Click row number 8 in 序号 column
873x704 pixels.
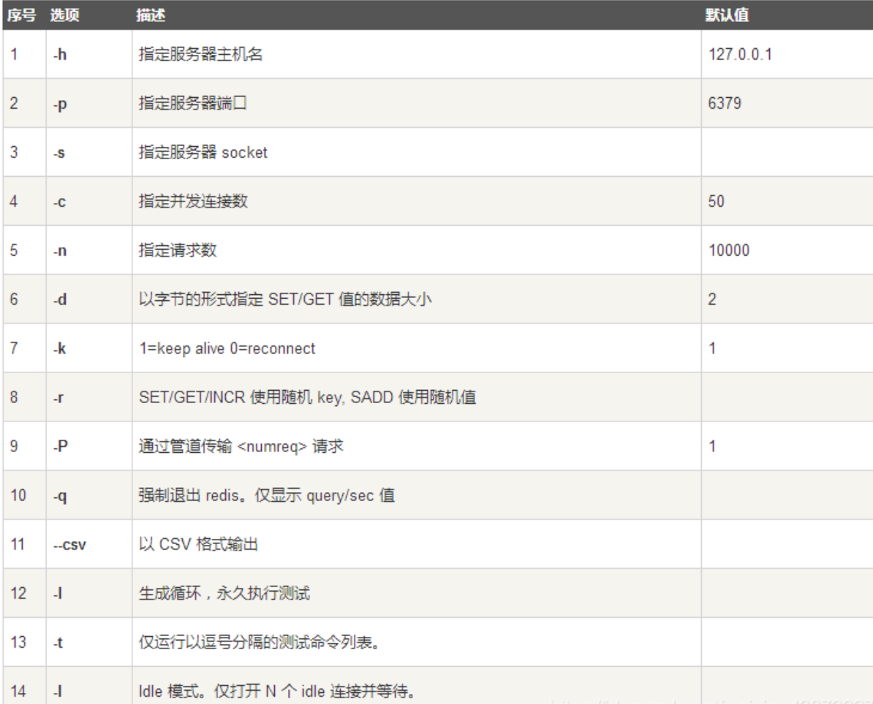(14, 397)
